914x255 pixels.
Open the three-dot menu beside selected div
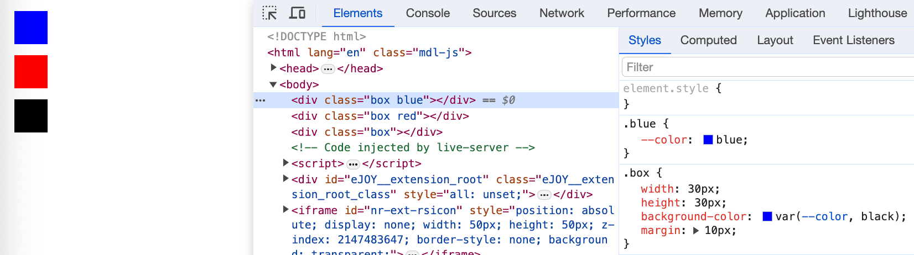260,100
